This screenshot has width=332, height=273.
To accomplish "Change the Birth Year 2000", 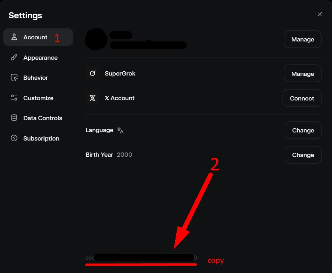I will [x=303, y=155].
